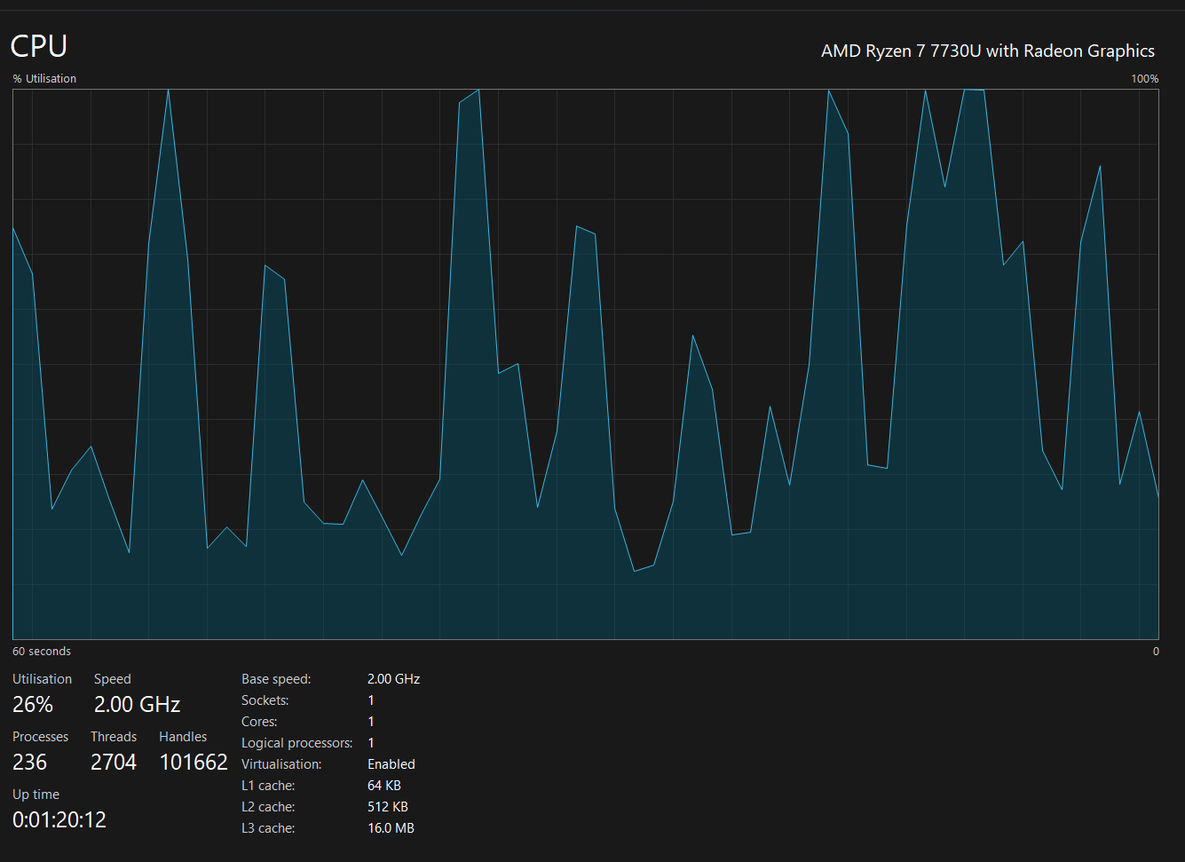Select the Processes count 236

(x=30, y=762)
